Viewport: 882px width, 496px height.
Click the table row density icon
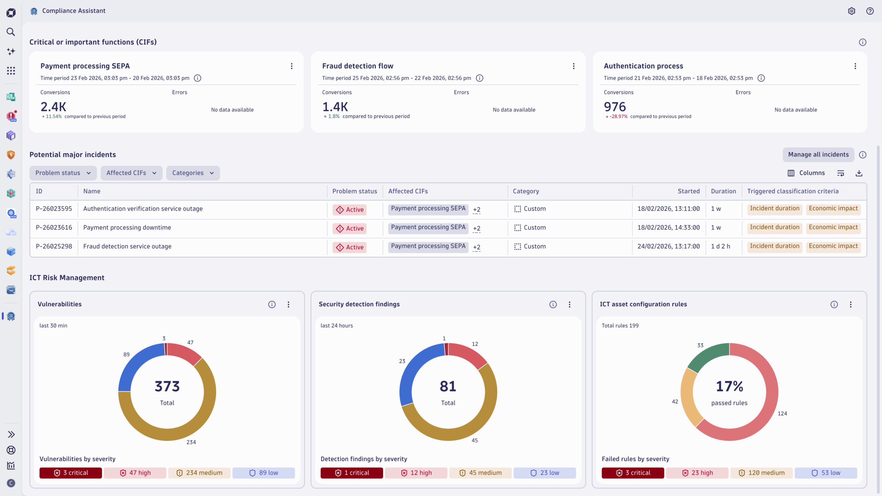click(x=841, y=173)
